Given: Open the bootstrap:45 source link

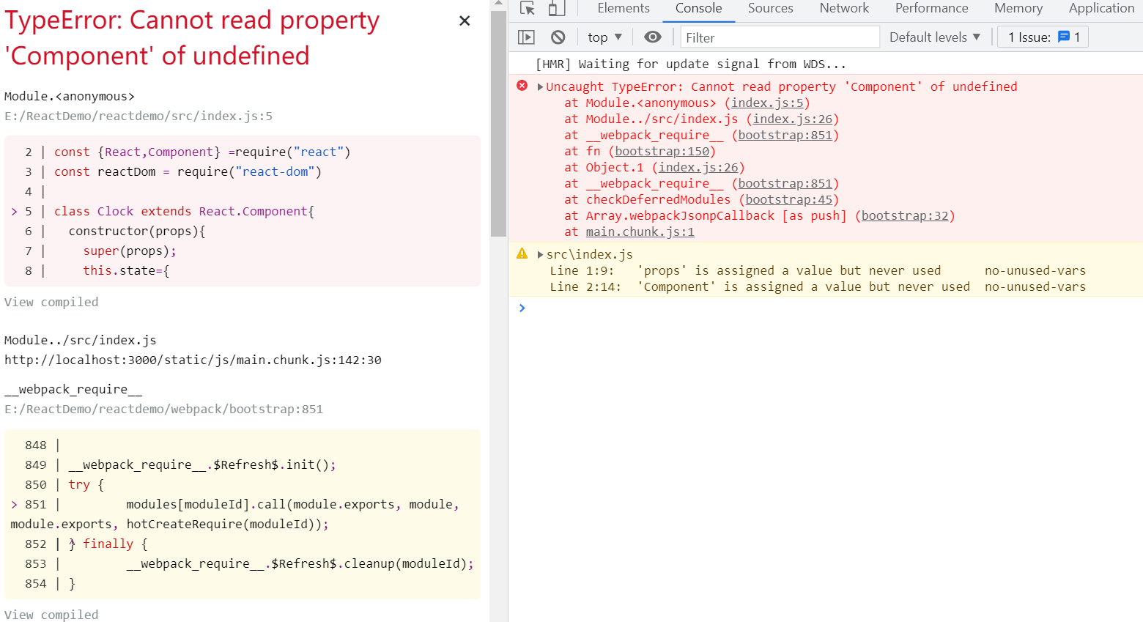Looking at the screenshot, I should point(789,200).
